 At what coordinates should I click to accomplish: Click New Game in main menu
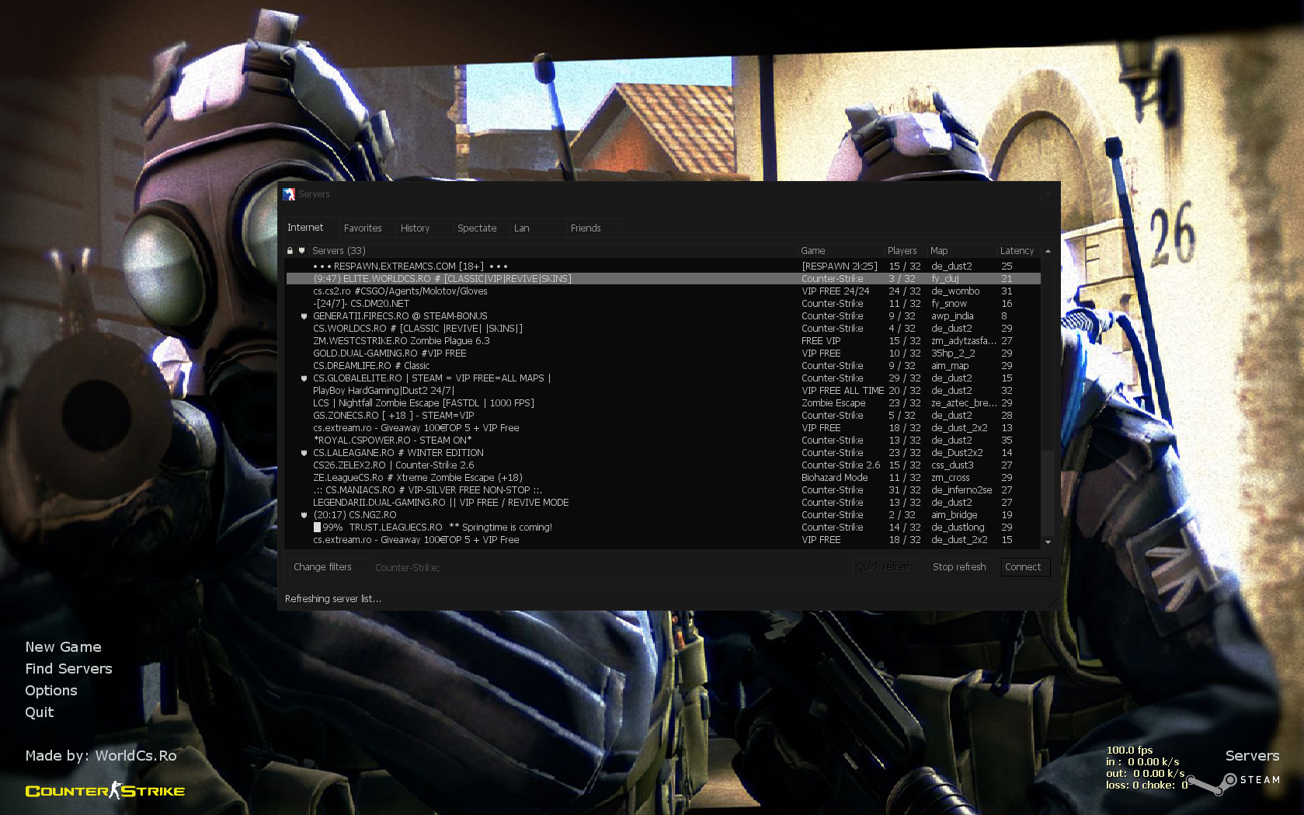coord(64,647)
